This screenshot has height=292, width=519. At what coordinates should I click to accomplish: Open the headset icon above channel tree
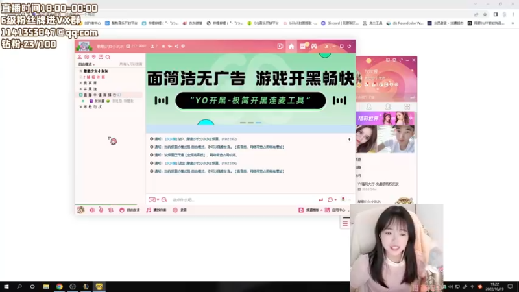pos(87,57)
